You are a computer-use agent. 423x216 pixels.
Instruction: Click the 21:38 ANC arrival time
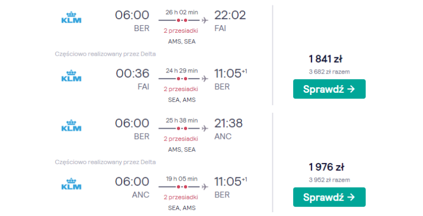[228, 123]
